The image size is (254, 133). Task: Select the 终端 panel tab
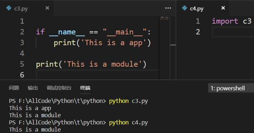tap(85, 88)
